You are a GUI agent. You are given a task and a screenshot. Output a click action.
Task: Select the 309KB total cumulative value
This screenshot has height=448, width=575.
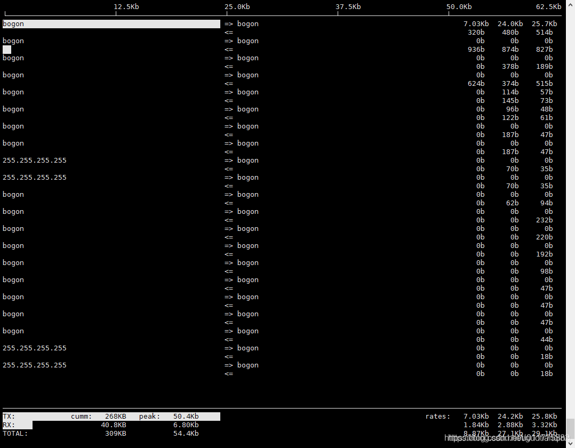coord(116,434)
